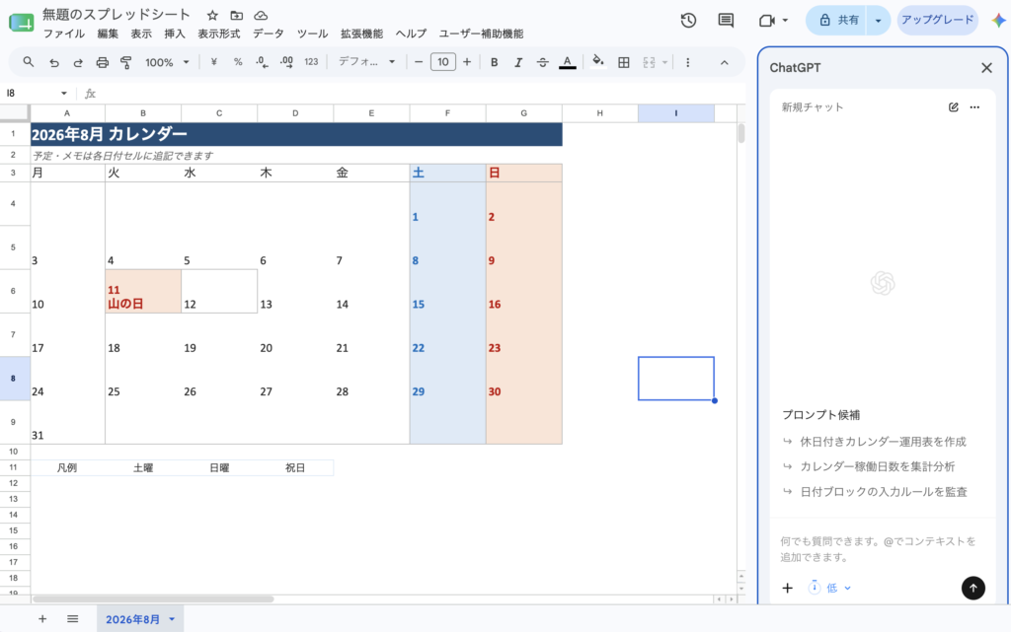Open the 低 effort level dropdown
This screenshot has height=632, width=1011.
pos(829,588)
